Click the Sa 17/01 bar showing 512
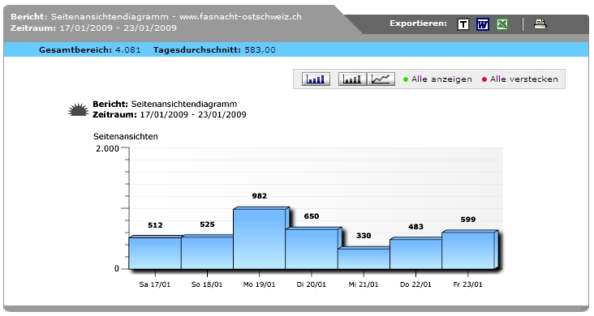This screenshot has width=594, height=316. click(x=155, y=253)
